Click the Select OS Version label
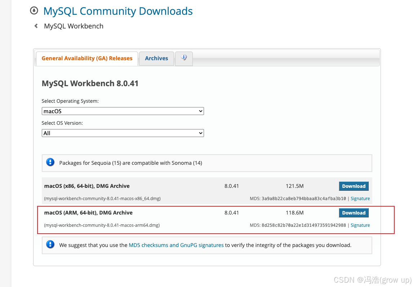413x287 pixels. click(x=62, y=123)
